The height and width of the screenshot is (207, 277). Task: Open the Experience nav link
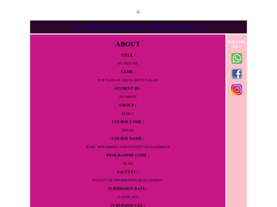click(x=156, y=27)
